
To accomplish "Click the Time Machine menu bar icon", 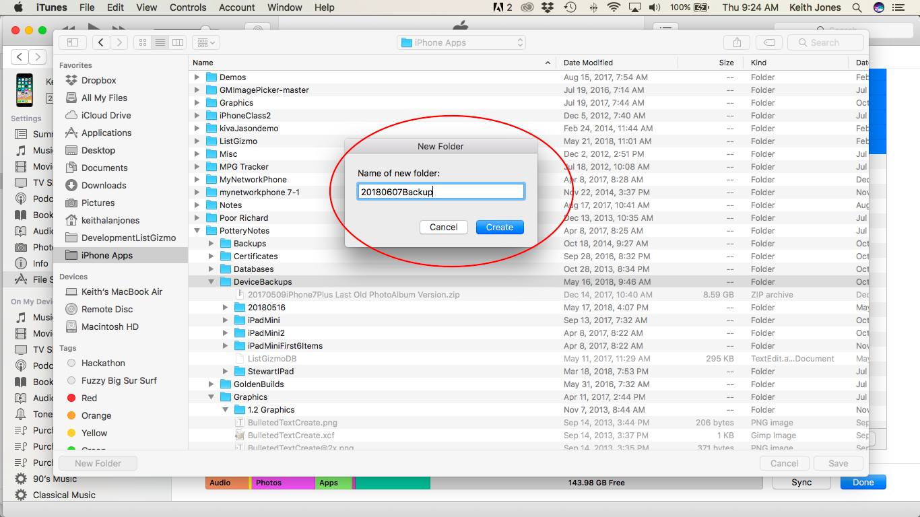I will point(570,7).
